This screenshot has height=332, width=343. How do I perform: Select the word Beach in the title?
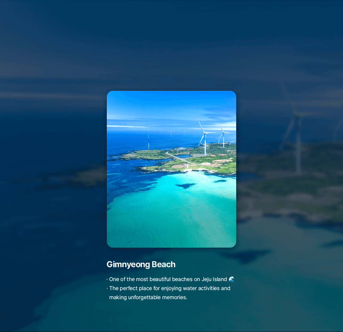click(163, 264)
